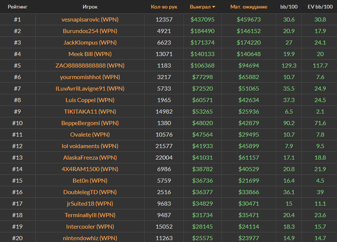337x242 pixels.
Task: View ZAO88888888888 (WPN) player stats
Action: coord(90,65)
